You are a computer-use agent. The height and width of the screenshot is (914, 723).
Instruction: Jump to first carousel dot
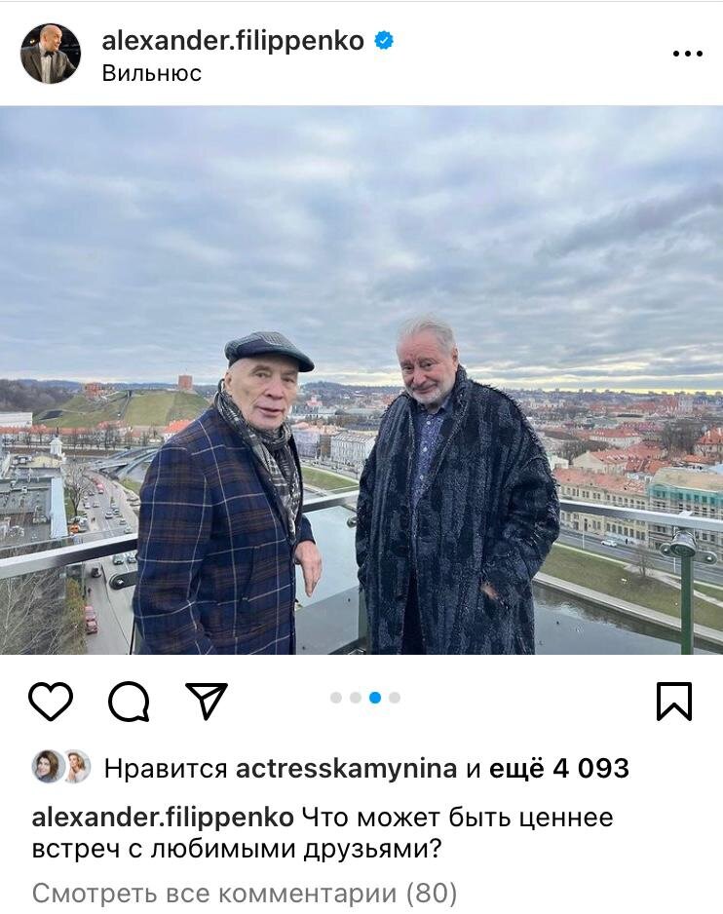(x=336, y=698)
